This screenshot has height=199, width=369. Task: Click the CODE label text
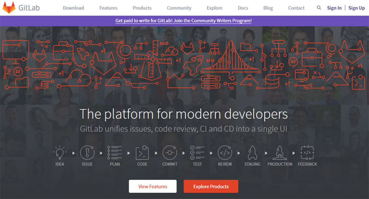click(x=142, y=164)
